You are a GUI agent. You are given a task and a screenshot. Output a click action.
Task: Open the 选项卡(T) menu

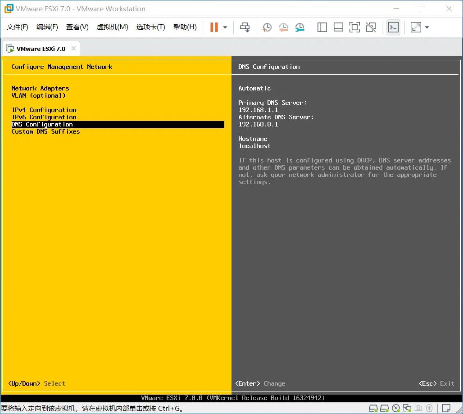tap(151, 27)
